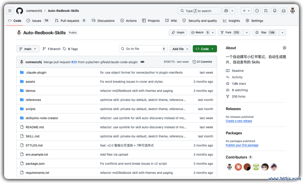
Task: View the 1 Branch link
Action: [x=51, y=49]
